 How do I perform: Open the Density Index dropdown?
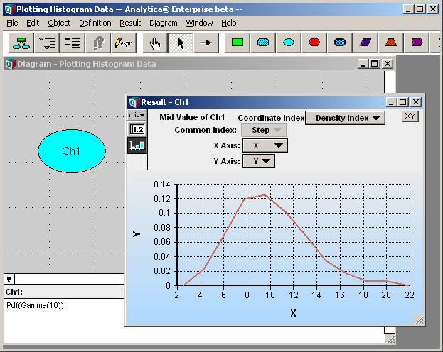[x=345, y=118]
